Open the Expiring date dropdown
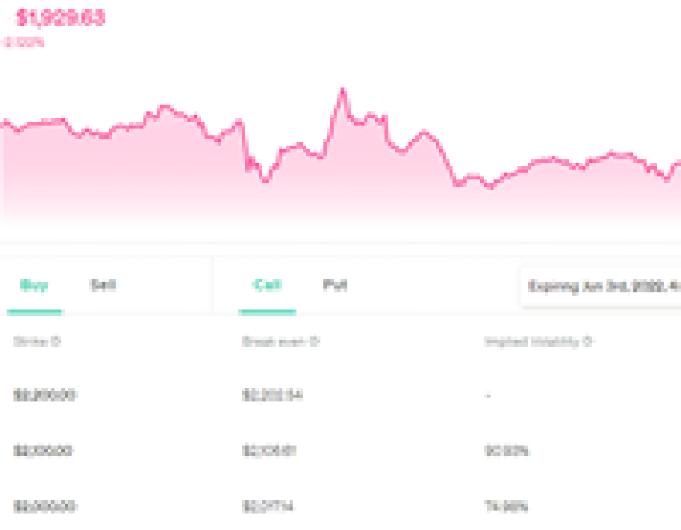This screenshot has width=681, height=530. [x=602, y=286]
